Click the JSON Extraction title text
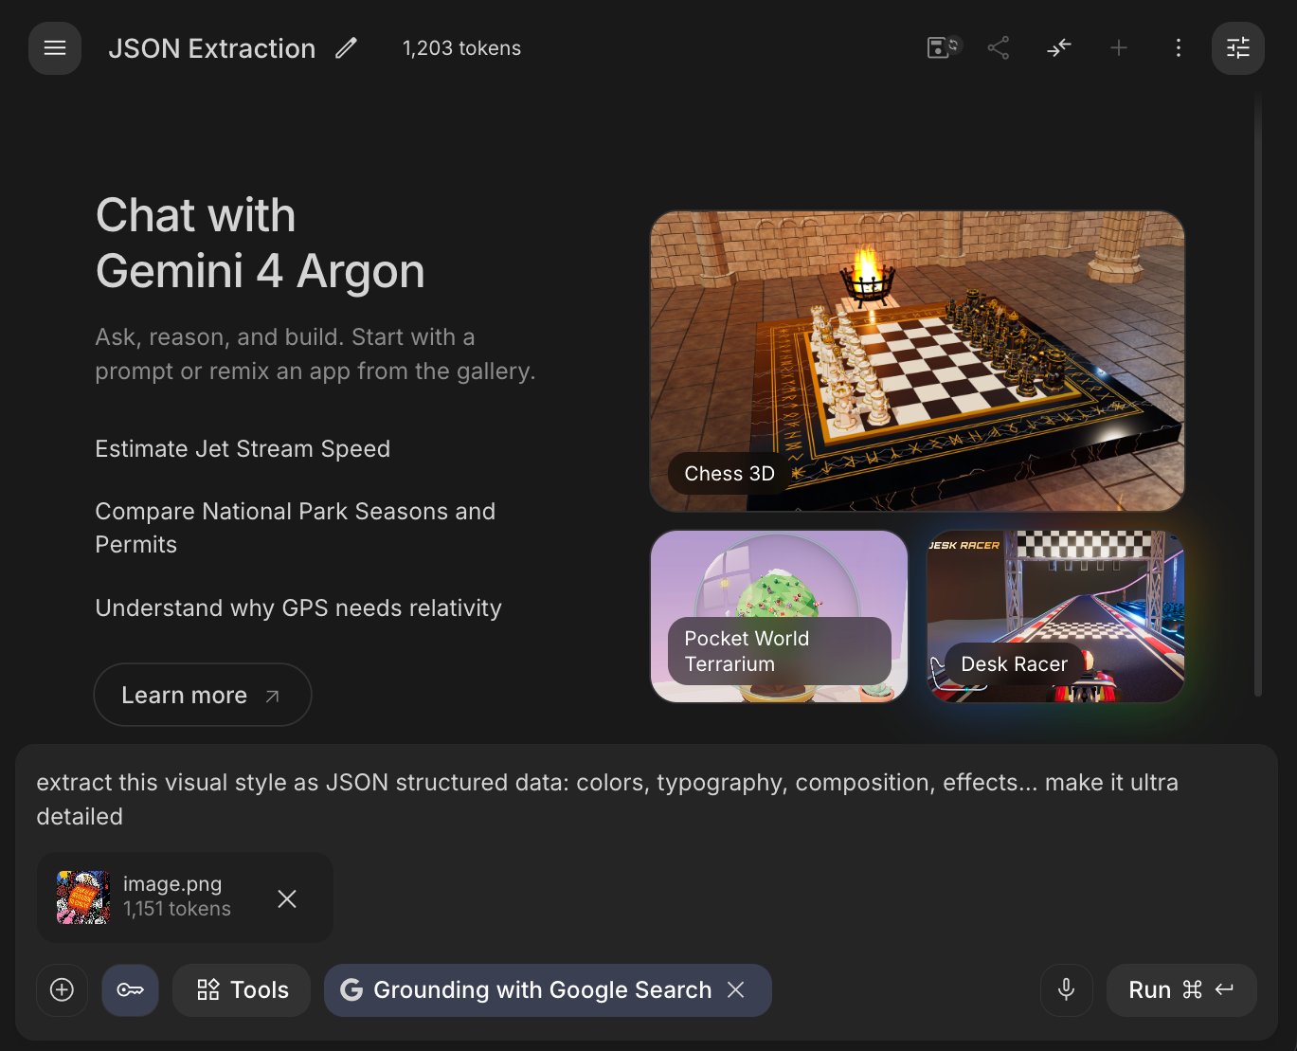Viewport: 1297px width, 1051px height. click(x=212, y=48)
